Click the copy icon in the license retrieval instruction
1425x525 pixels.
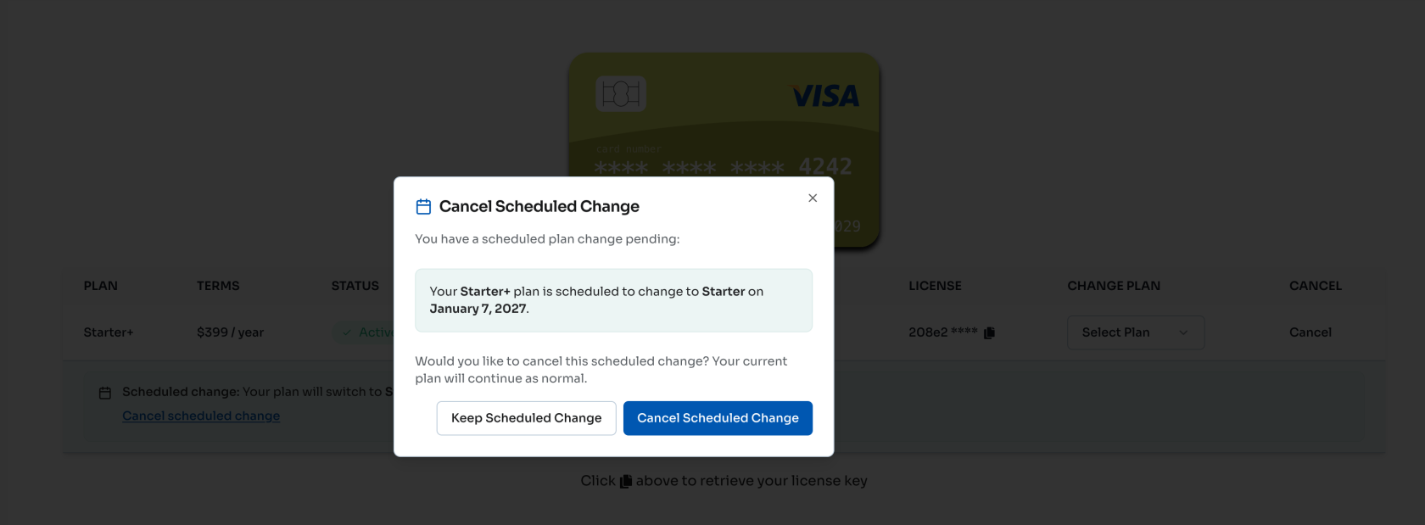point(624,480)
